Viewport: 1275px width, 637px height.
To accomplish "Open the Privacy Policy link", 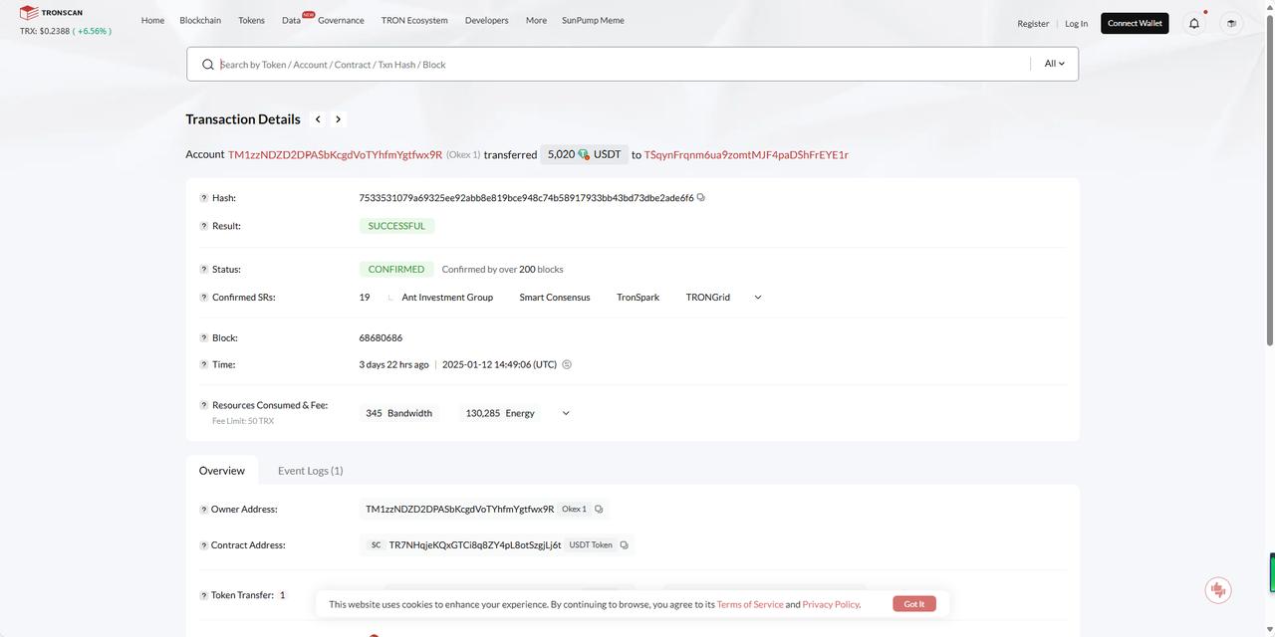I will pos(831,604).
